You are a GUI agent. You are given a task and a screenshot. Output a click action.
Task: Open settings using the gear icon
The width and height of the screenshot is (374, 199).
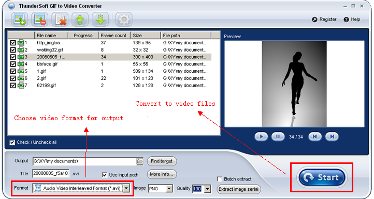point(124,19)
